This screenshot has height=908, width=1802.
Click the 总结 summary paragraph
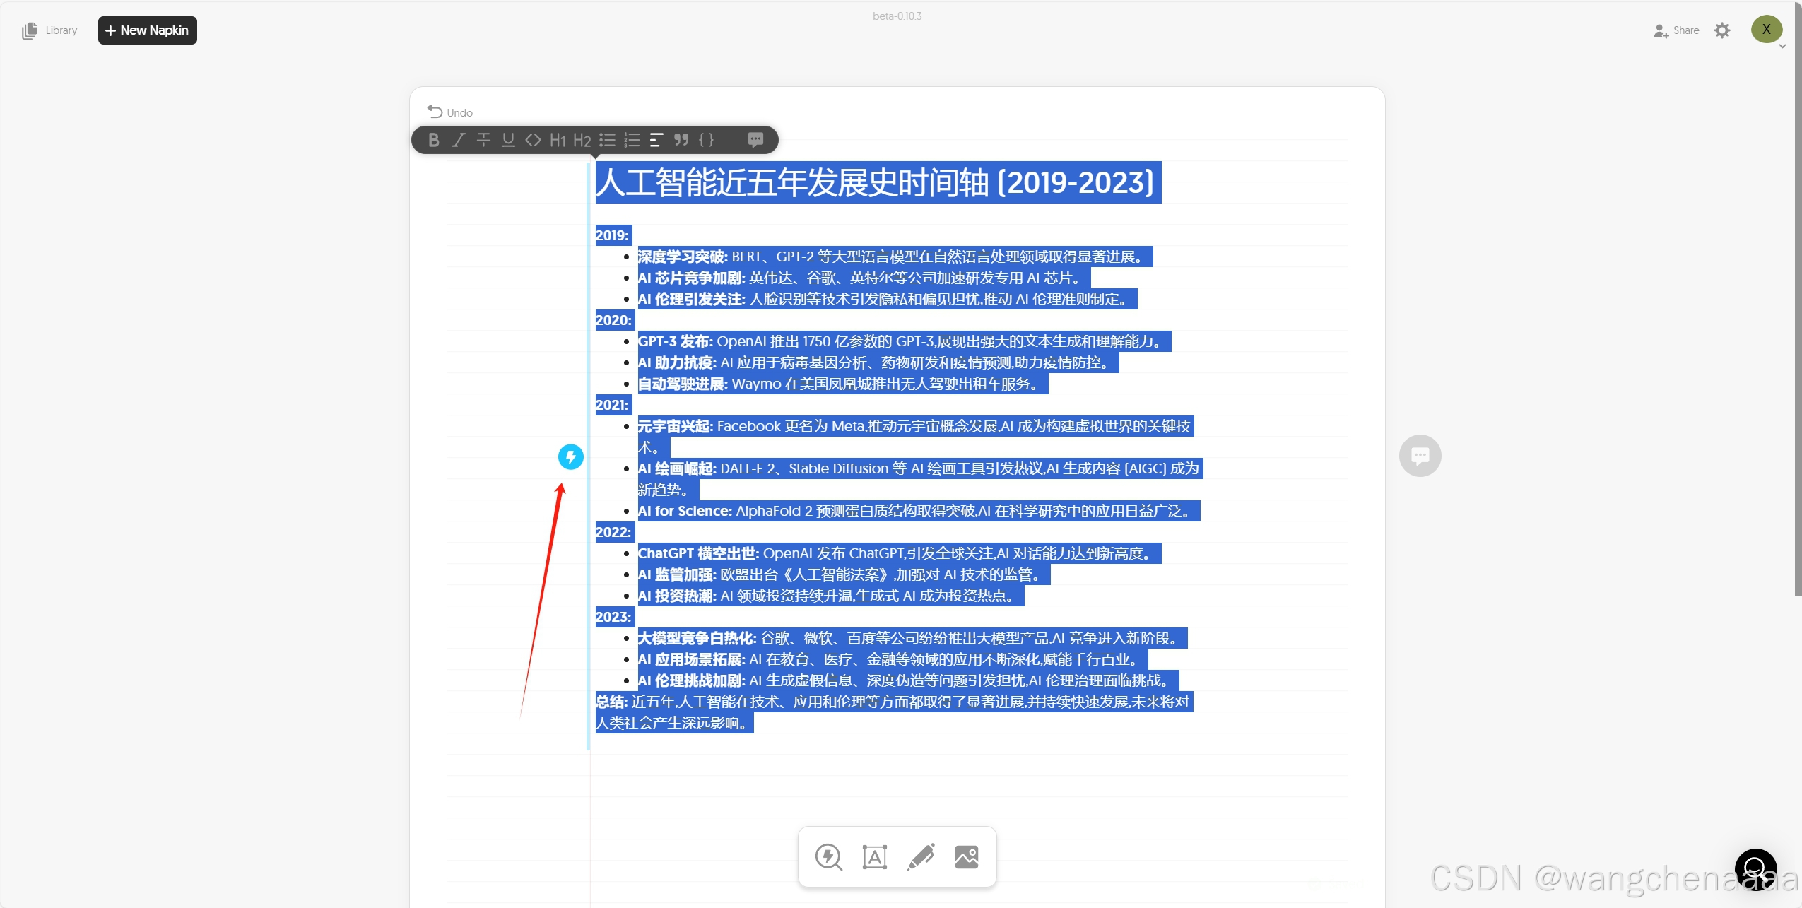click(894, 712)
